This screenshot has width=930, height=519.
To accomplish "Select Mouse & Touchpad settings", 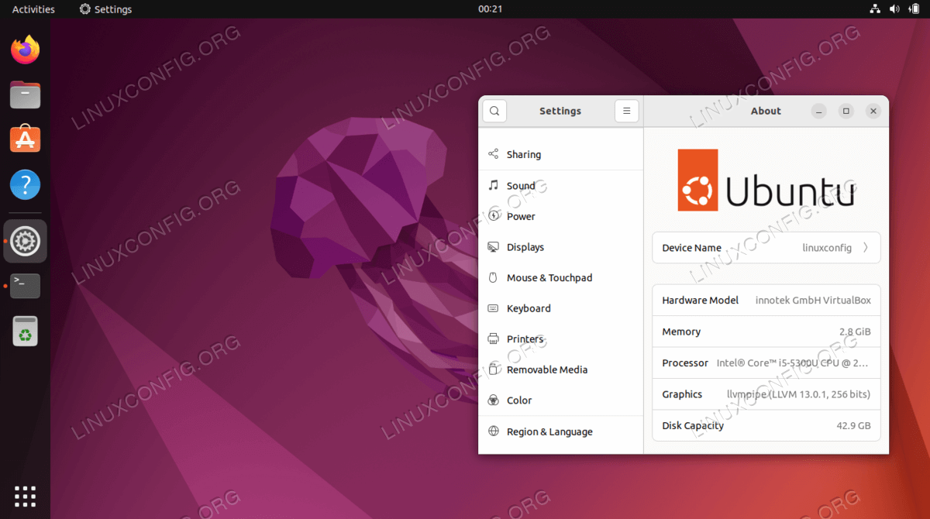I will click(561, 277).
